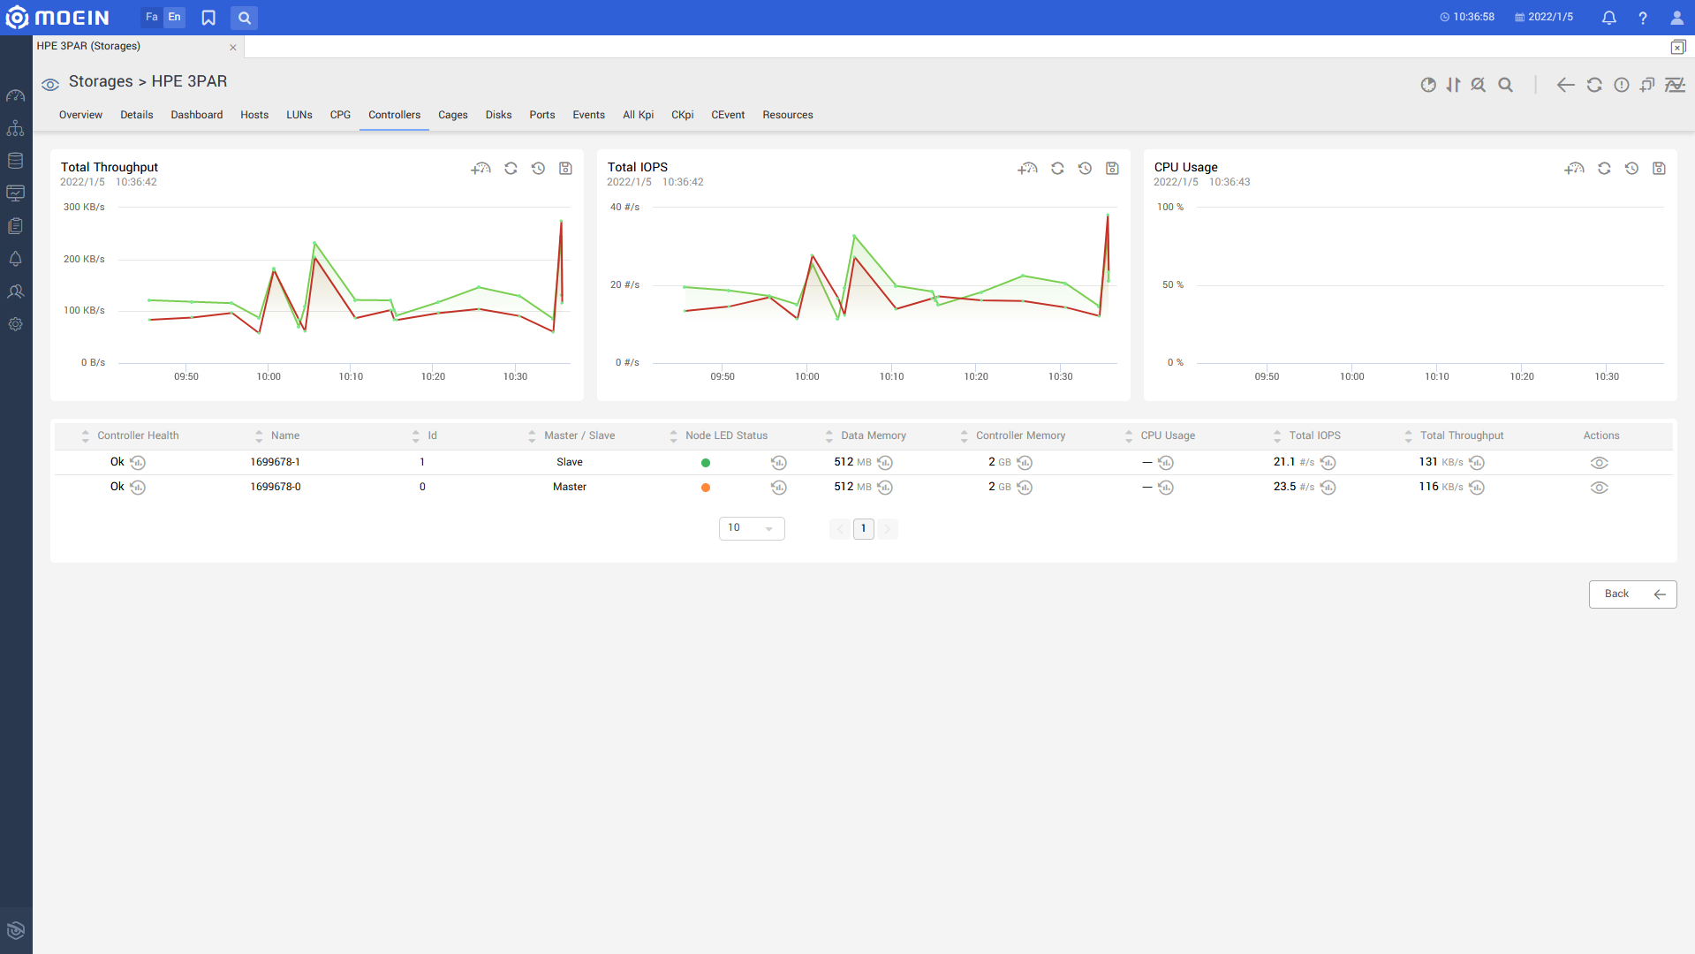Refresh the Total IOPS chart
The height and width of the screenshot is (954, 1695).
(1057, 169)
